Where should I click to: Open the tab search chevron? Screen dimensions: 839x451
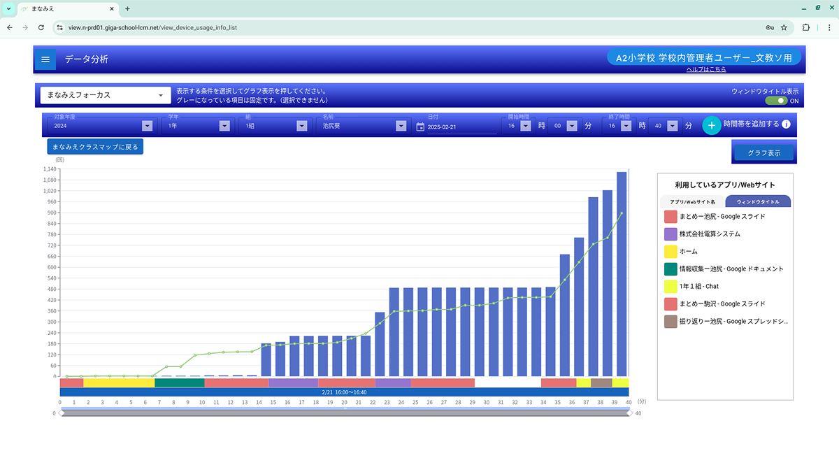coord(8,8)
